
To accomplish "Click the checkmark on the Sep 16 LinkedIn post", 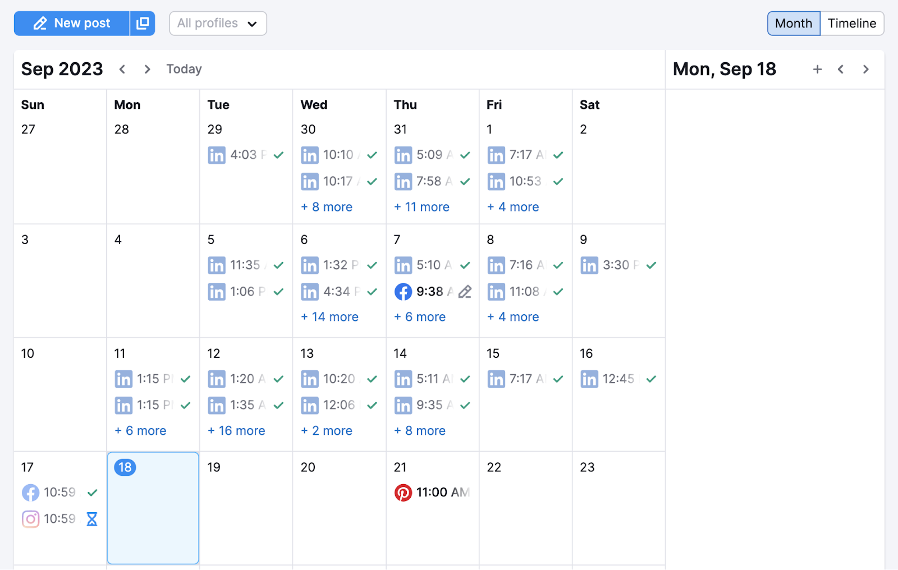I will [x=651, y=379].
